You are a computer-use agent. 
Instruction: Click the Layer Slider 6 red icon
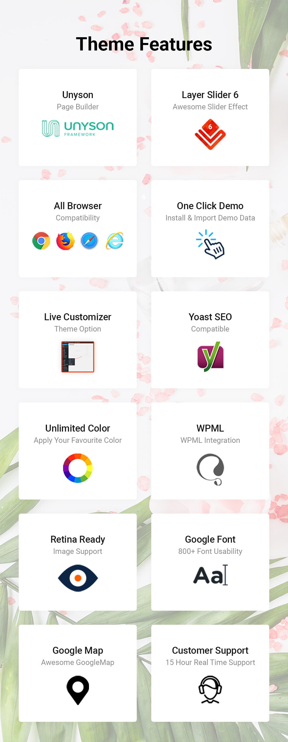(210, 134)
